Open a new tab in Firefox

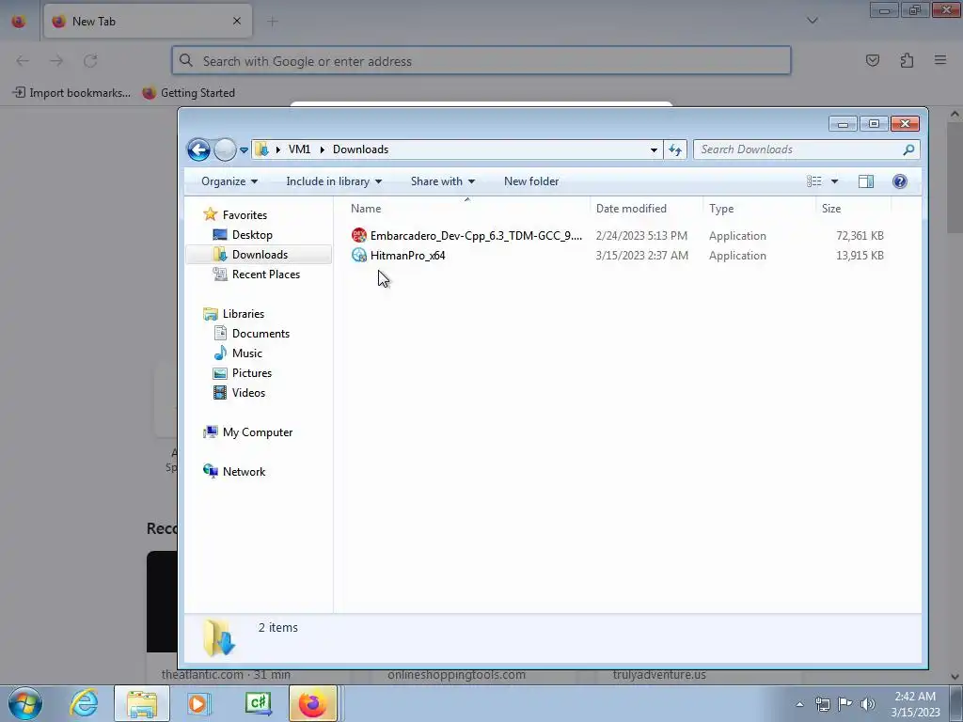click(273, 22)
